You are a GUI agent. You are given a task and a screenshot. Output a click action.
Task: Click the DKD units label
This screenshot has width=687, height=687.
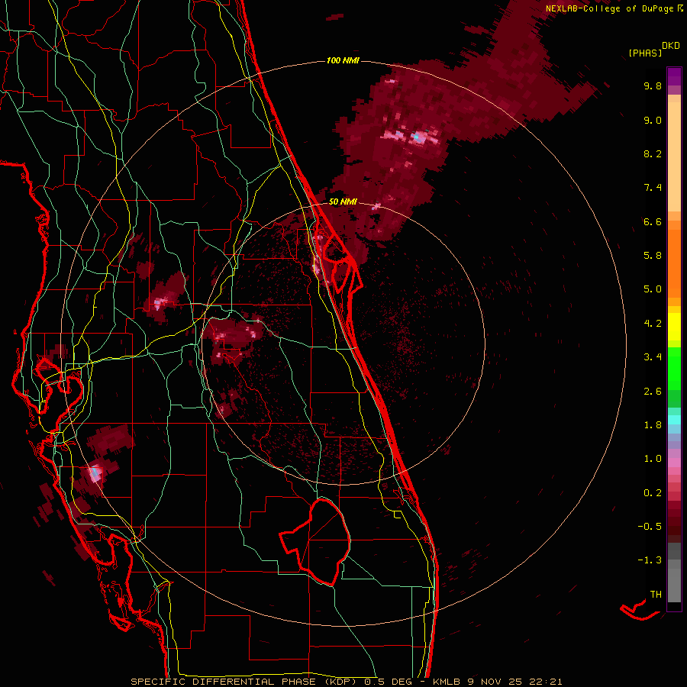(671, 46)
